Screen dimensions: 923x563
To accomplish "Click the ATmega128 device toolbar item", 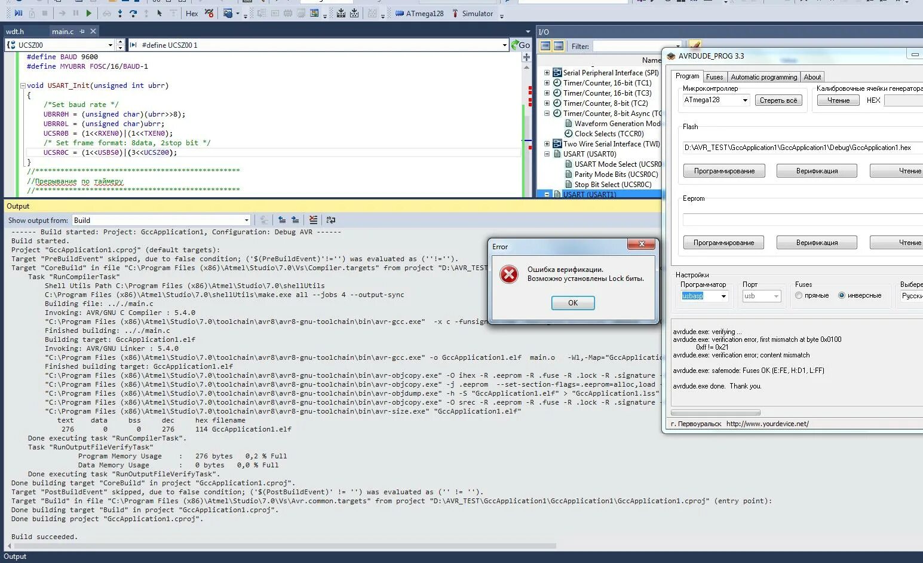I will [x=419, y=13].
